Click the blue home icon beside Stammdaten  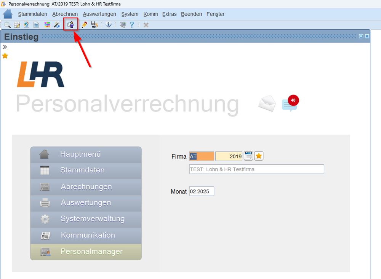(x=8, y=14)
